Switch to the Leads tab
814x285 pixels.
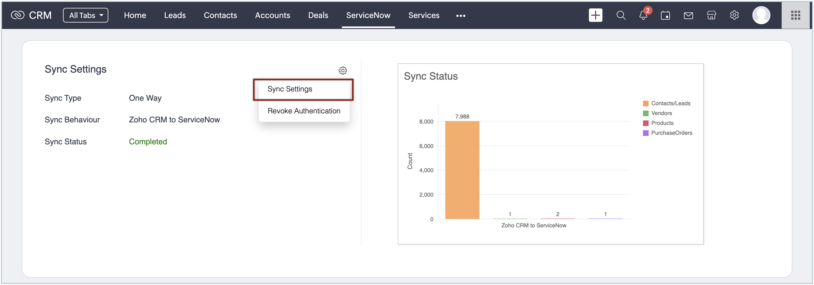click(x=175, y=15)
